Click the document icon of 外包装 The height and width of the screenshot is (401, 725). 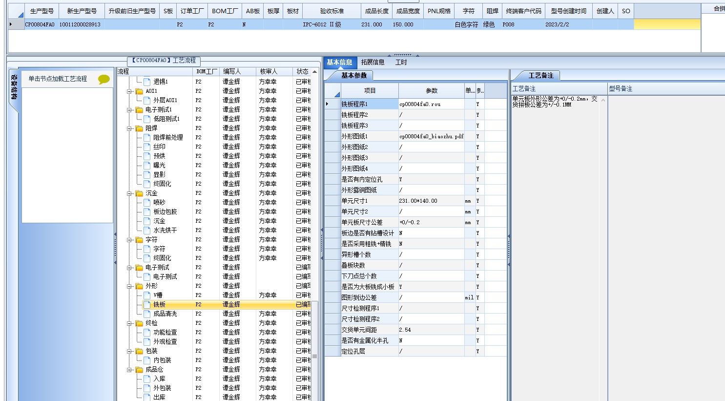(x=147, y=388)
